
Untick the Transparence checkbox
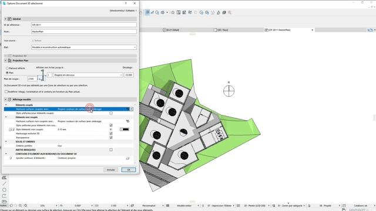pyautogui.click(x=111, y=138)
